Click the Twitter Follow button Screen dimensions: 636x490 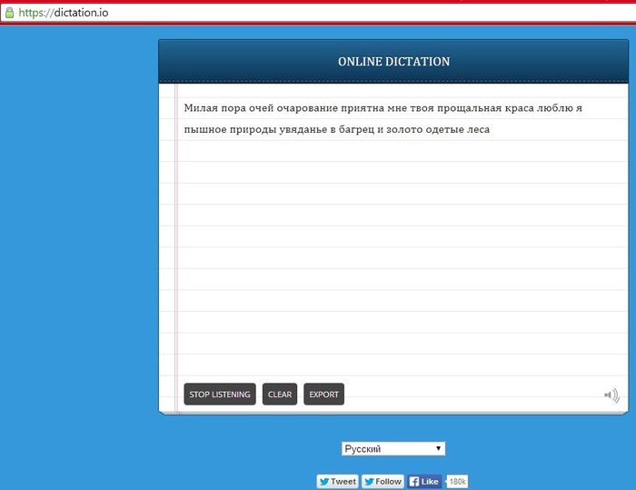(383, 482)
